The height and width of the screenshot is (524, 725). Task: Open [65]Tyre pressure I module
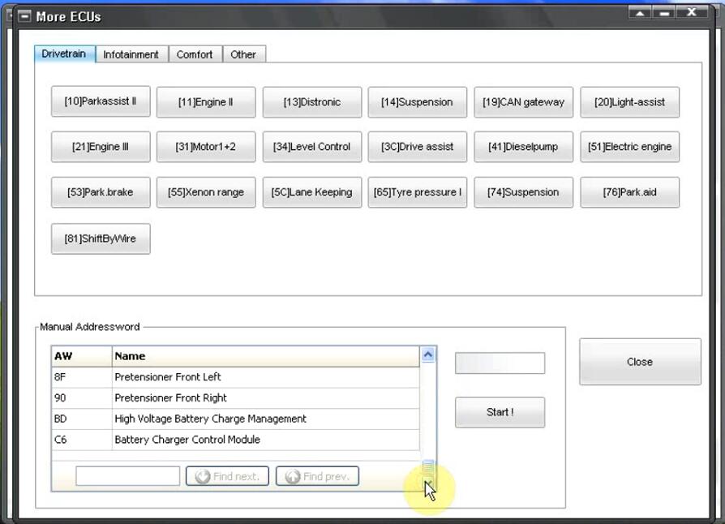pyautogui.click(x=418, y=192)
